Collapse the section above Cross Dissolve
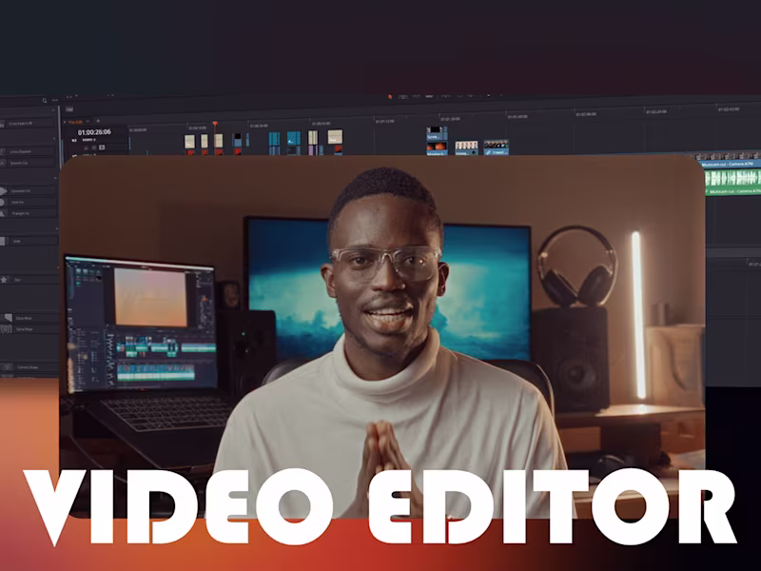The image size is (761, 571). [x=53, y=139]
